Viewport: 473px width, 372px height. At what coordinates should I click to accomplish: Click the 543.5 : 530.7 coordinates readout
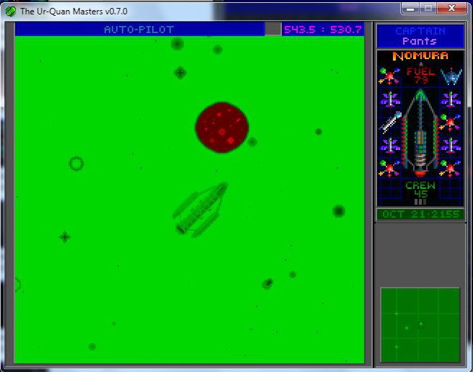(x=323, y=30)
